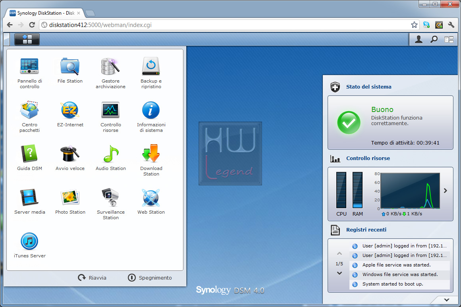Screen dimensions: 461x307
Task: Open Audio Station
Action: coord(110,157)
